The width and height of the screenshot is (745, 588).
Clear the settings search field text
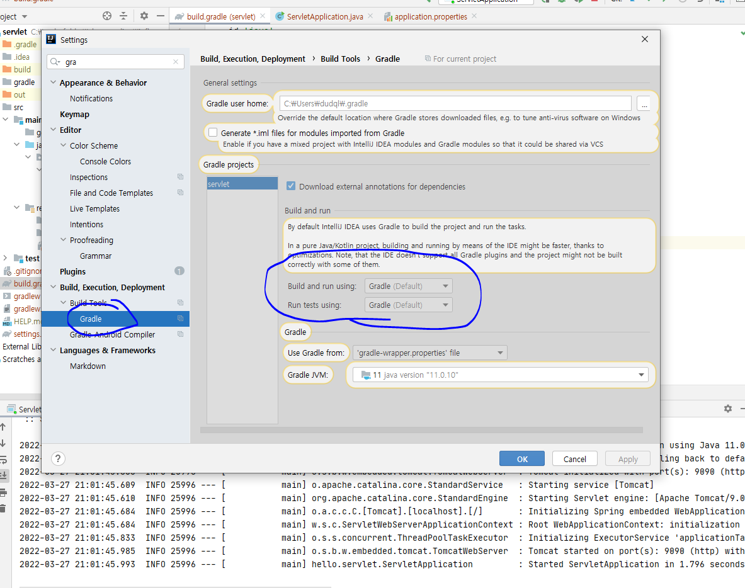(176, 62)
